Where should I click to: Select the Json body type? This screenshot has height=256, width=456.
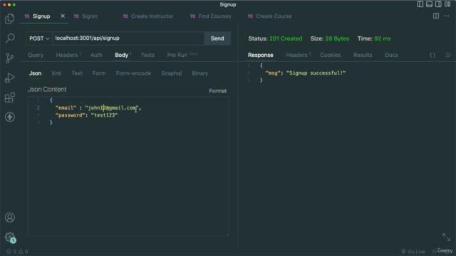[x=35, y=73]
